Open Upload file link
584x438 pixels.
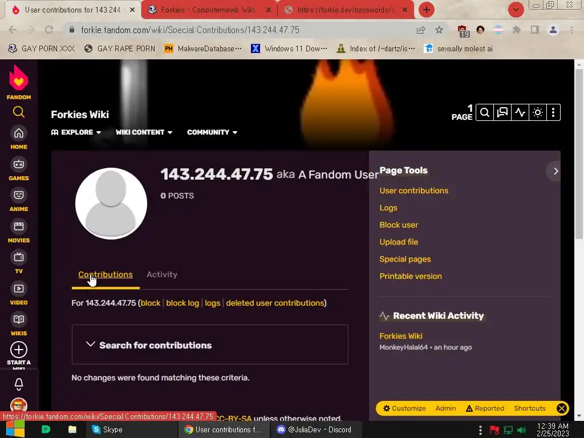pos(399,242)
